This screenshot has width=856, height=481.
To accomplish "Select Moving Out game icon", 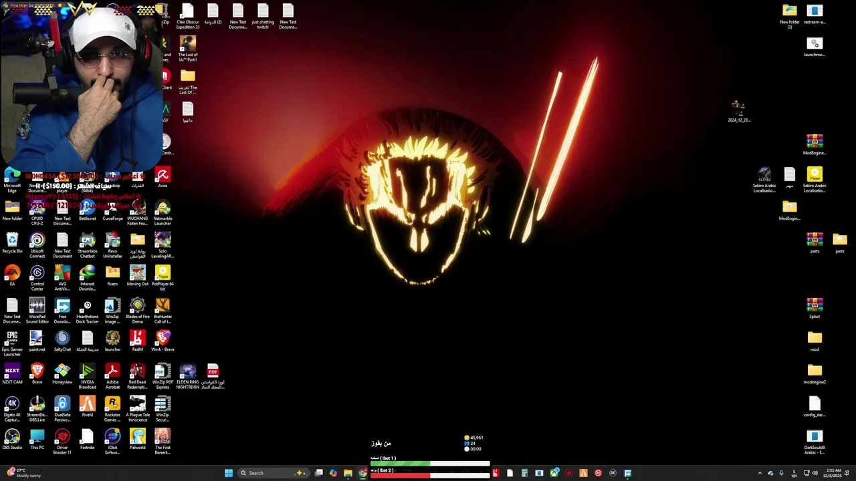I will pyautogui.click(x=138, y=276).
